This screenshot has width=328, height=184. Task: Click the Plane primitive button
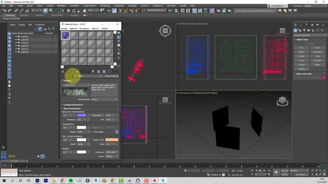click(x=317, y=65)
